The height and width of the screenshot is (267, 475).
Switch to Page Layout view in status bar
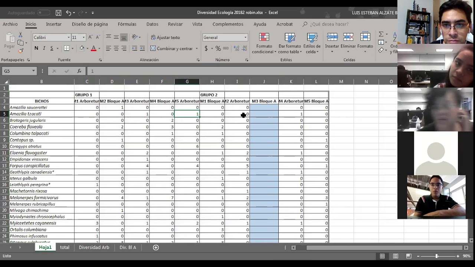(396, 256)
